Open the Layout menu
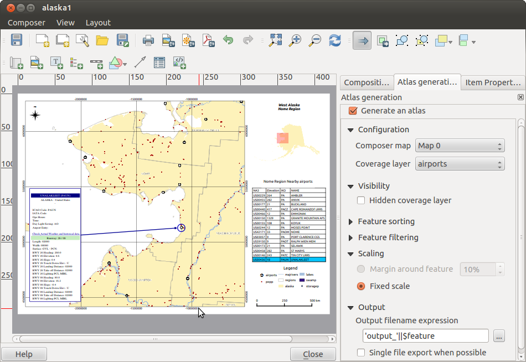Screen dimensions: 526x362 click(x=98, y=23)
